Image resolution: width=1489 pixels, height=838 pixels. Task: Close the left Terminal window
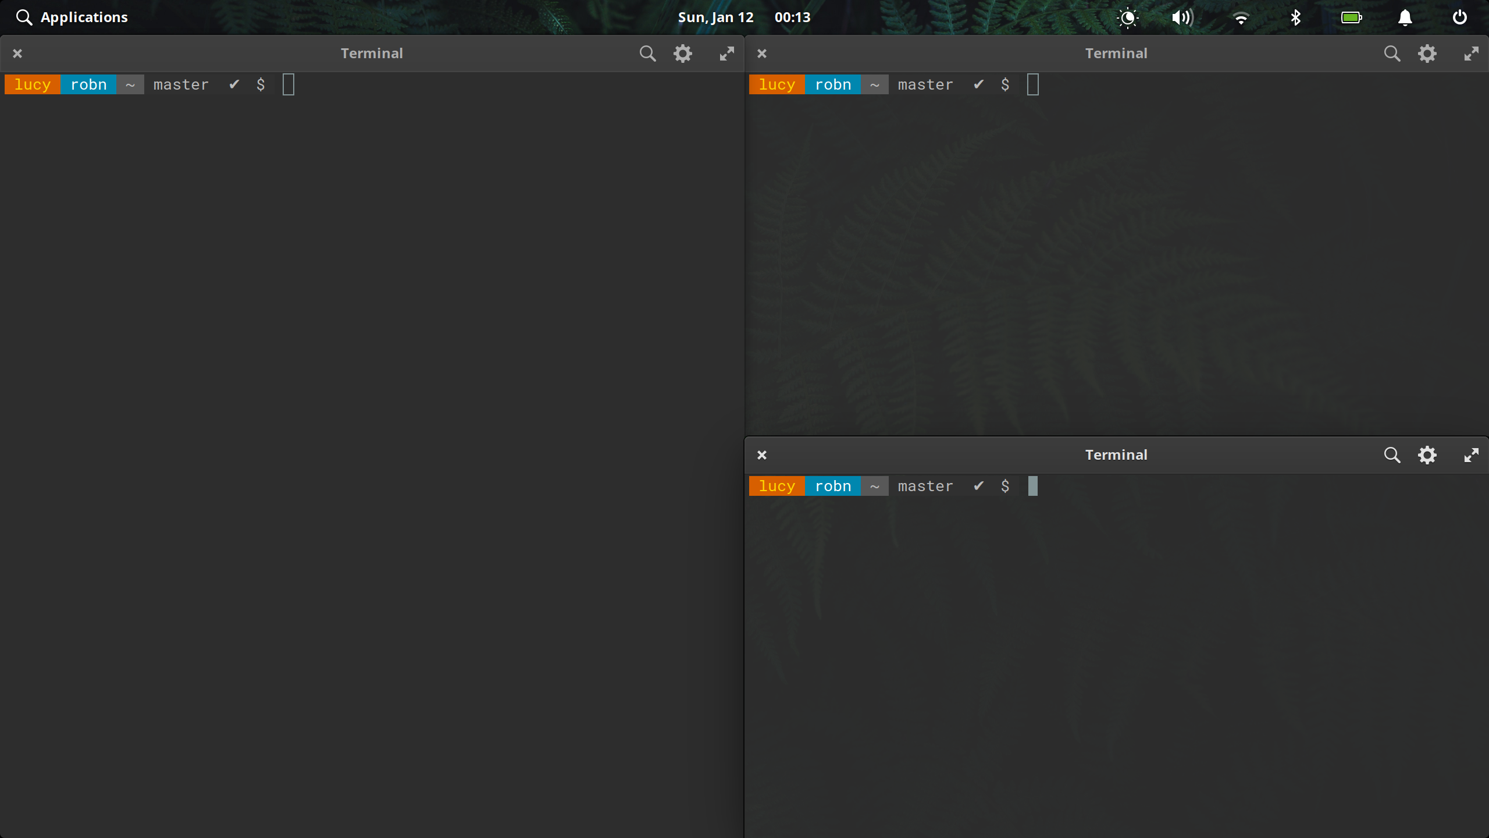pyautogui.click(x=17, y=54)
